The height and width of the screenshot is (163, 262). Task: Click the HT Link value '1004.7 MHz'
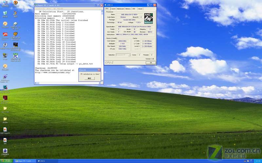(x=122, y=49)
